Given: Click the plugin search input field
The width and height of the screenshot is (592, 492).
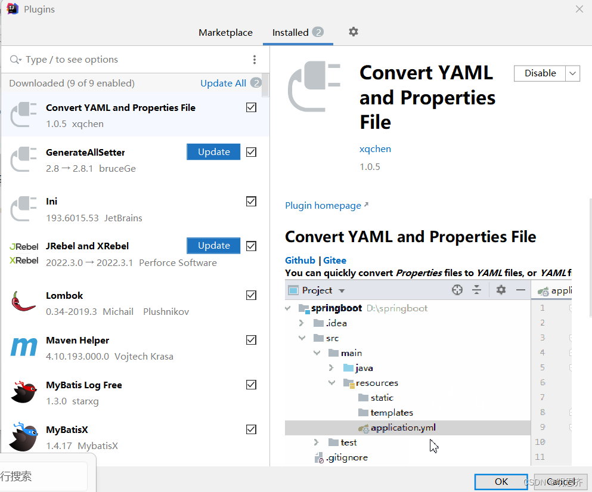Looking at the screenshot, I should pos(136,59).
